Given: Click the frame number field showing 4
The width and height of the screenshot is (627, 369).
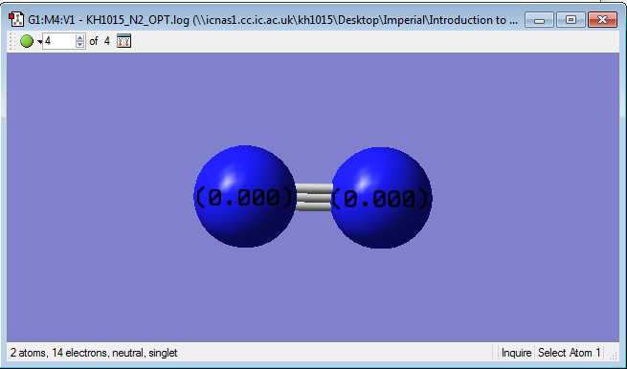Looking at the screenshot, I should click(x=58, y=41).
